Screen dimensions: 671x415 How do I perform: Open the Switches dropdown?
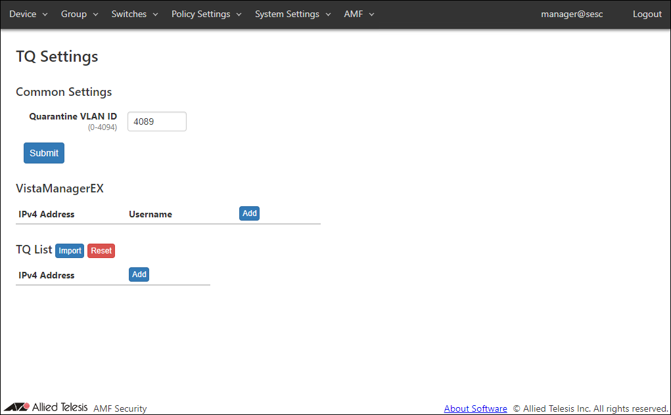click(x=134, y=14)
